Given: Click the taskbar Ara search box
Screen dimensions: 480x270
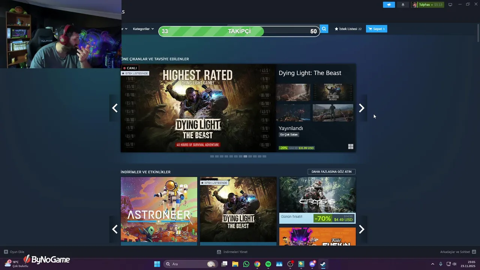Looking at the screenshot, I should (x=190, y=264).
